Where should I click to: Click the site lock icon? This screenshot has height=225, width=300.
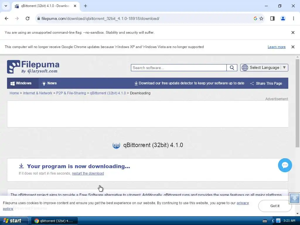click(x=38, y=18)
